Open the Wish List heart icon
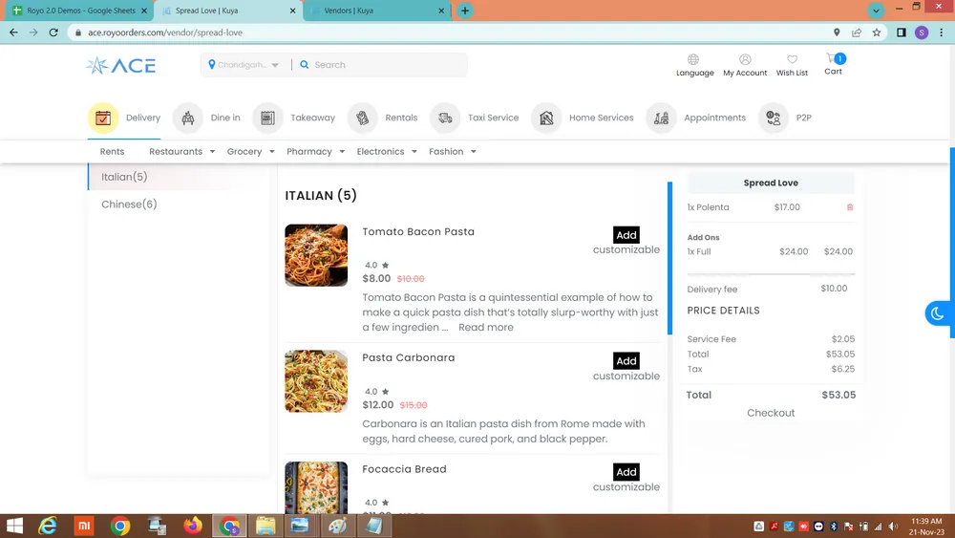Screen dimensions: 955x538 click(792, 60)
